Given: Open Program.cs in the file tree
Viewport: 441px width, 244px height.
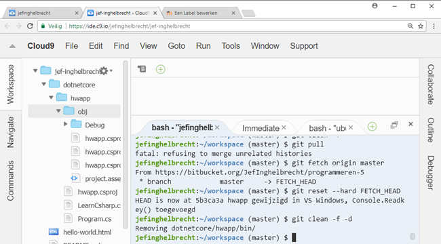Looking at the screenshot, I should [x=94, y=219].
